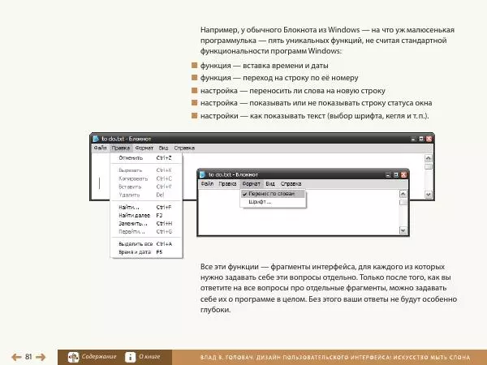The image size is (487, 365).
Task: Click page number 81 in footer
Action: pos(28,357)
